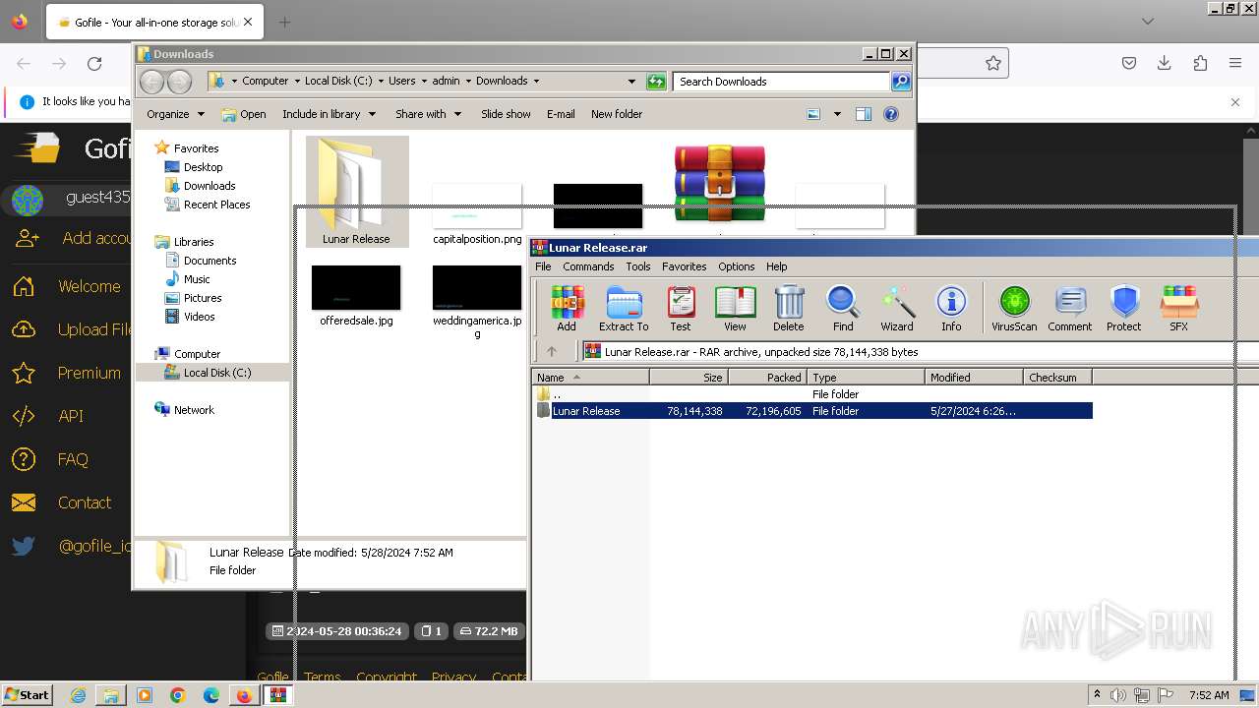The image size is (1259, 708).
Task: Open the Share with dropdown
Action: 428,114
